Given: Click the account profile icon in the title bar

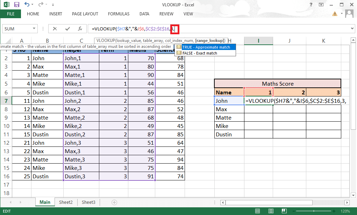Looking at the screenshot, I should [349, 13].
